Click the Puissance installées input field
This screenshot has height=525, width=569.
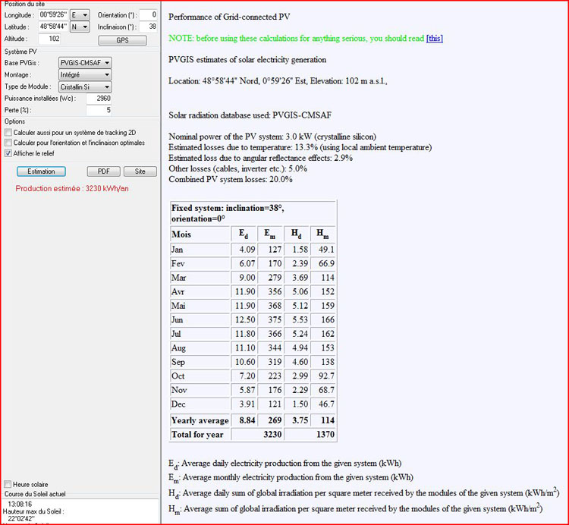click(x=99, y=99)
